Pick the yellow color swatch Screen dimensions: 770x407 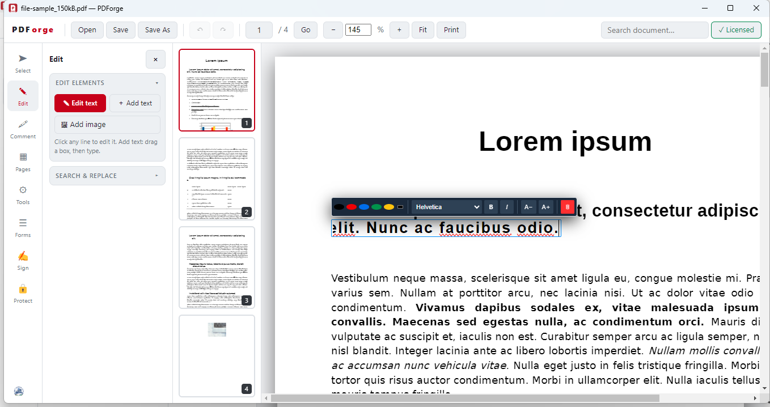[388, 207]
